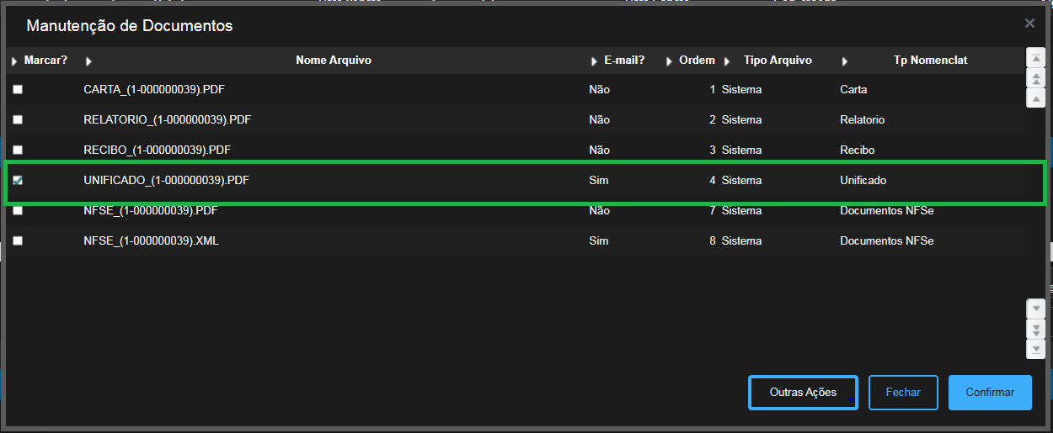The width and height of the screenshot is (1053, 433).
Task: Click the scroll-to-bottom arrow button
Action: [1035, 348]
